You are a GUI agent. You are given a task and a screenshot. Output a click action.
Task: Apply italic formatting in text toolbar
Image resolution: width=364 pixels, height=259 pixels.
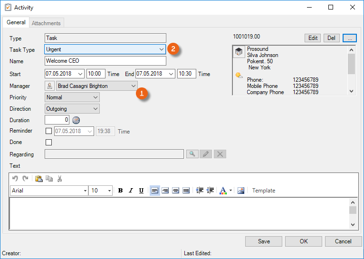coord(131,191)
